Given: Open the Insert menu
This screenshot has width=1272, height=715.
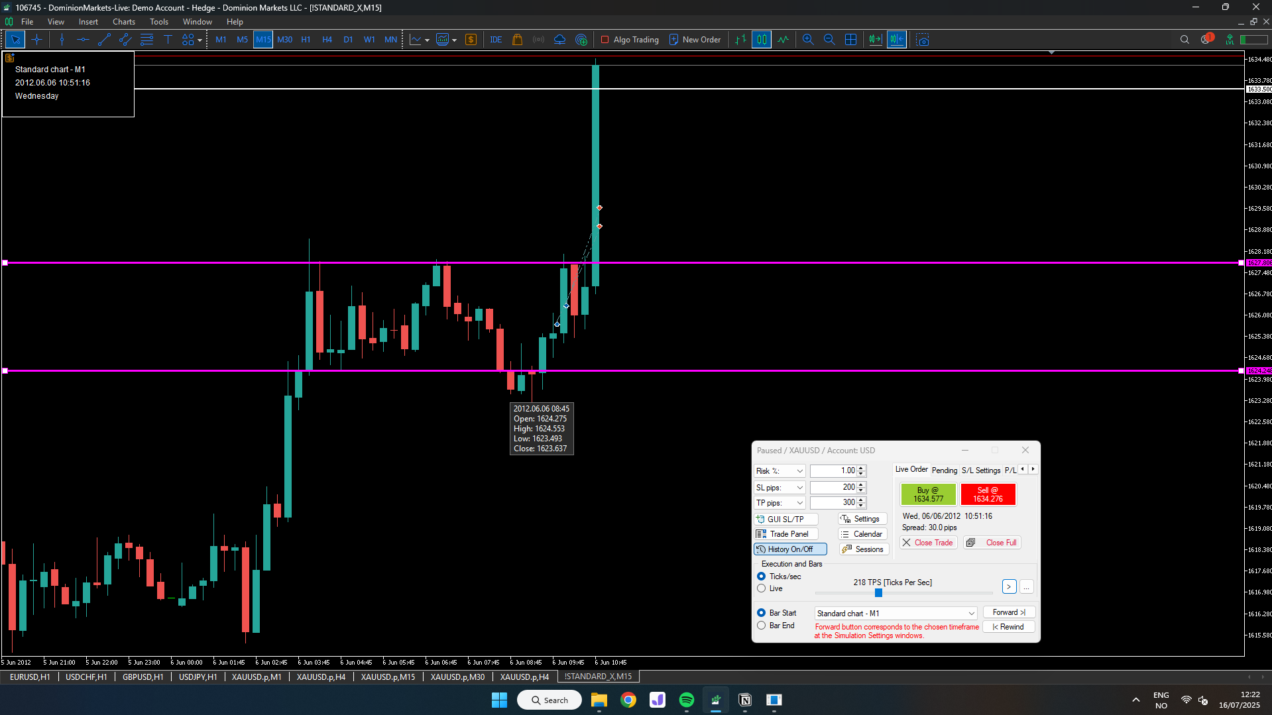Looking at the screenshot, I should (x=88, y=22).
